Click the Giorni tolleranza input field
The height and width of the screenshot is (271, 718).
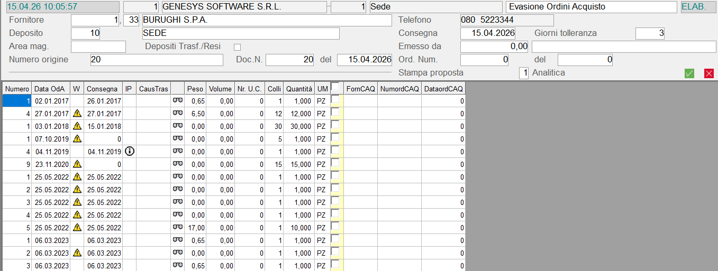[x=650, y=33]
